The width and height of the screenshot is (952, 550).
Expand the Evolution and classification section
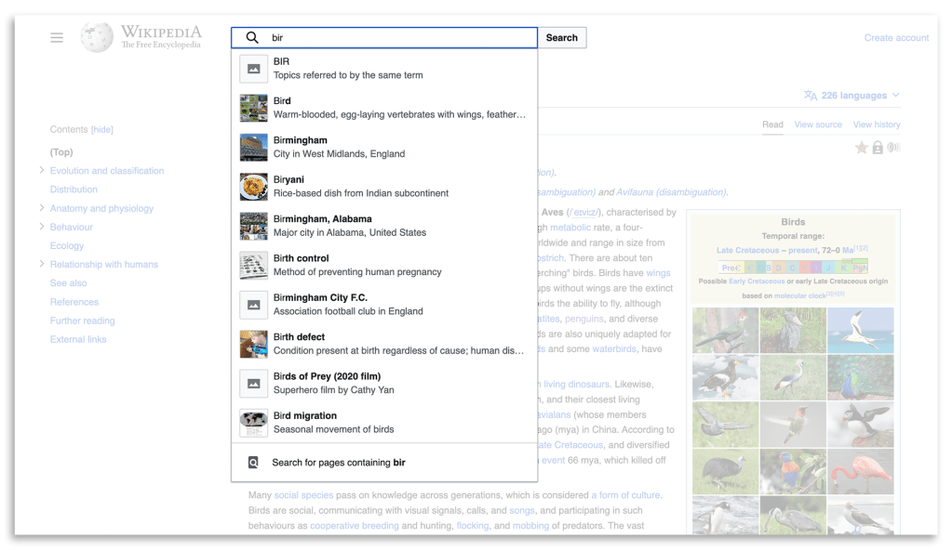[x=42, y=171]
